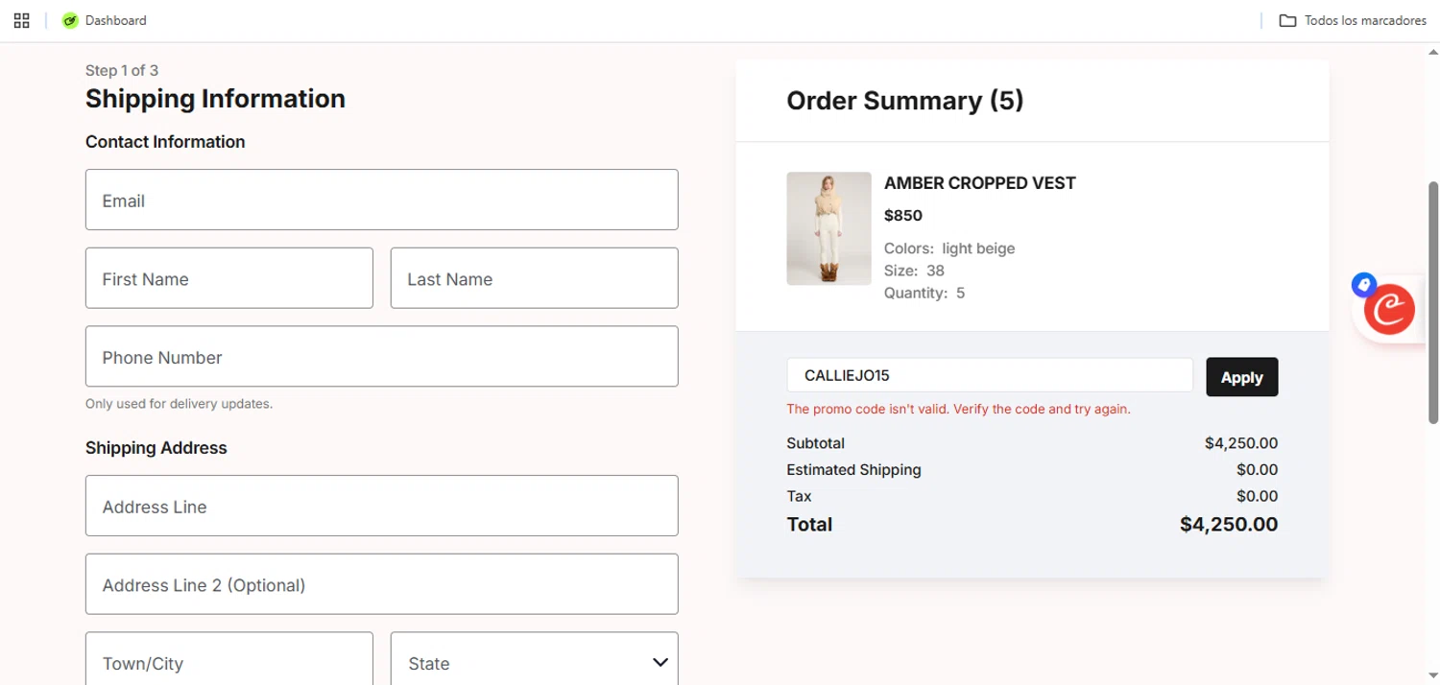The width and height of the screenshot is (1440, 685).
Task: Click the promo code field with CALLIEJO15
Action: coord(990,375)
